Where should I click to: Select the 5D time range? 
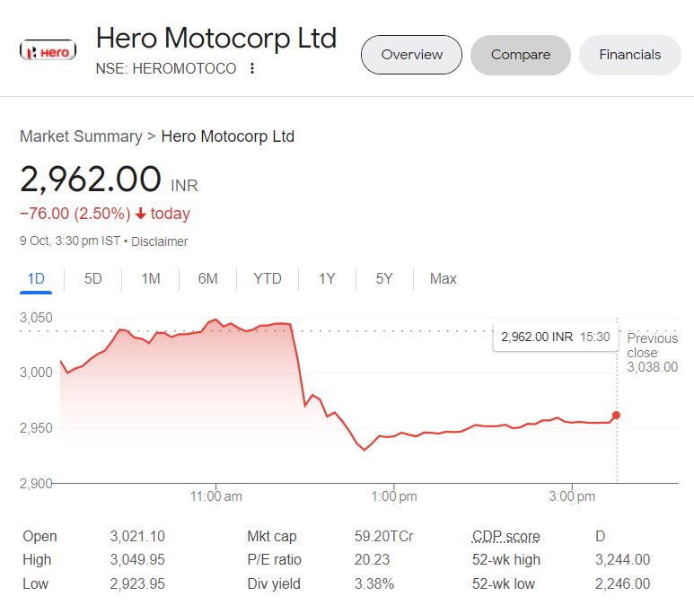click(93, 278)
